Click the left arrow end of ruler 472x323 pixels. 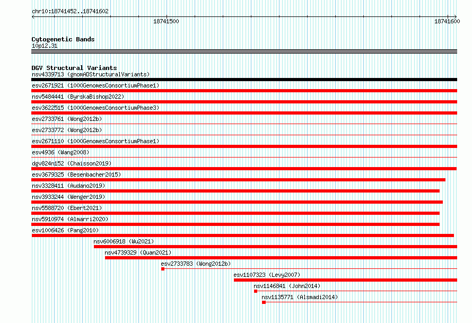pos(33,16)
